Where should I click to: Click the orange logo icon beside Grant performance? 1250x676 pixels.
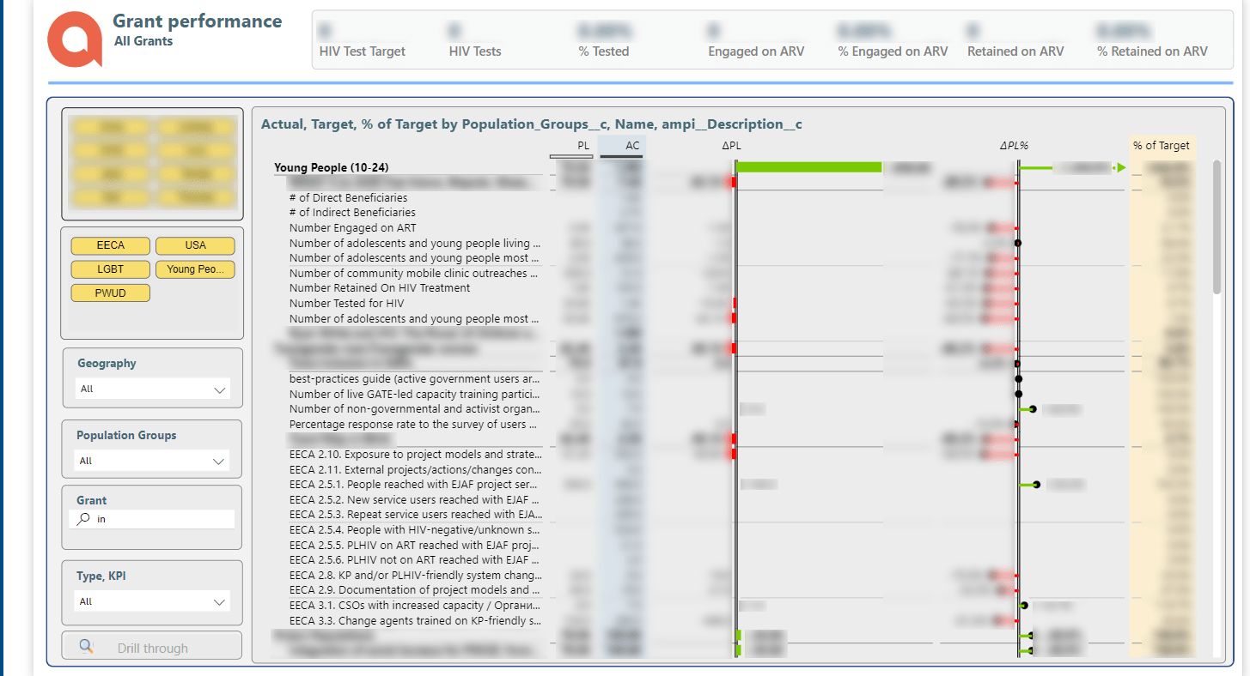pos(75,39)
